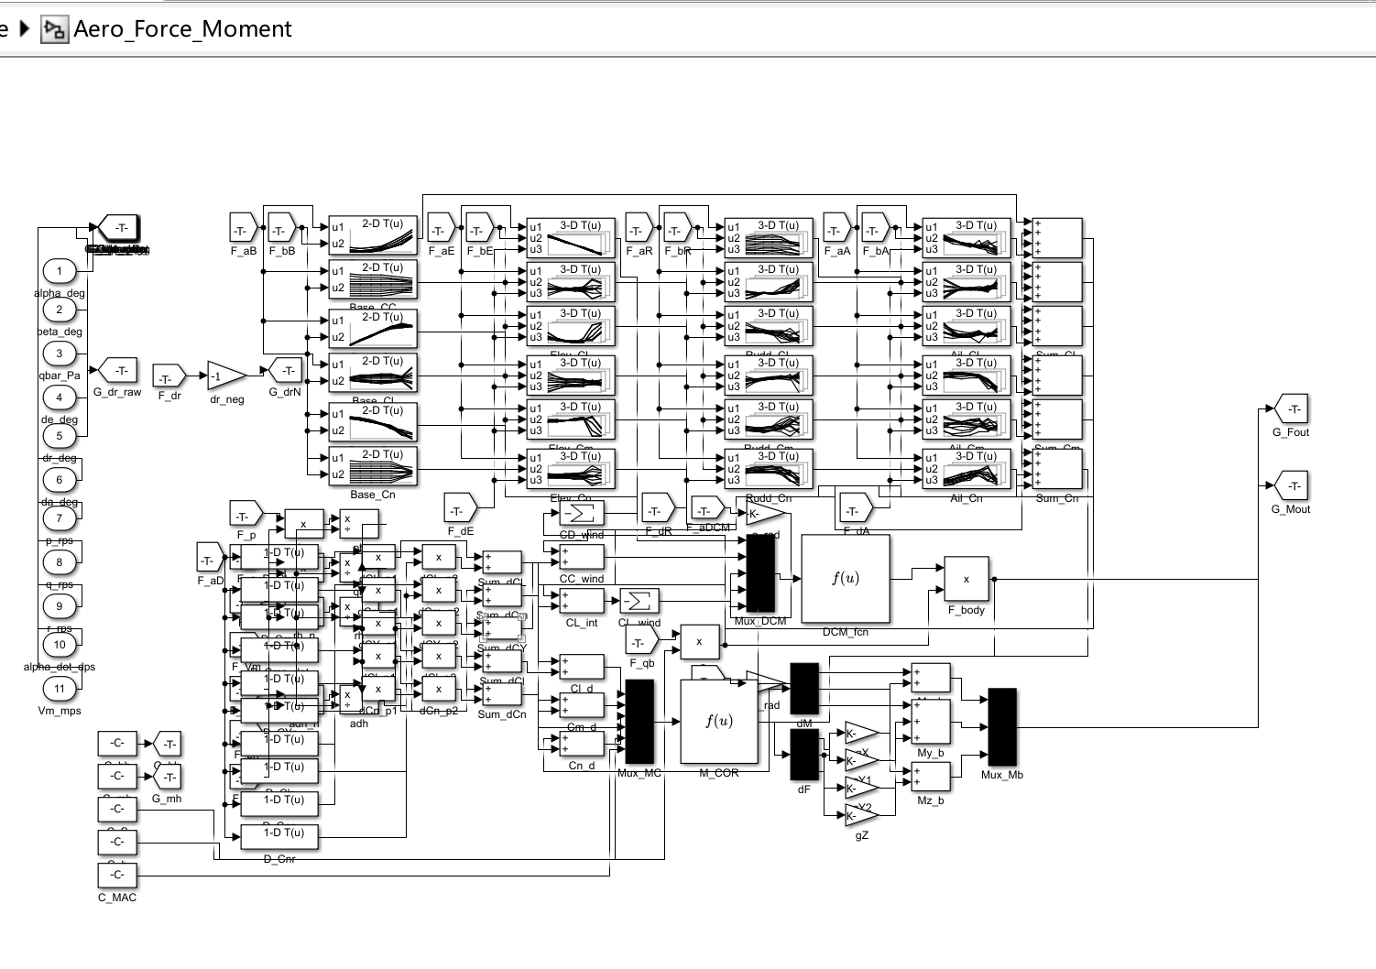Expand the breadcrumb arrow before Aero_Force_Moment
The height and width of the screenshot is (969, 1376).
[x=25, y=29]
